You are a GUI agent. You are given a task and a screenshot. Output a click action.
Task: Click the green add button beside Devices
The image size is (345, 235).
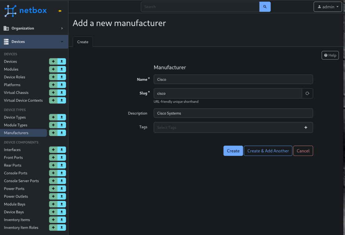[53, 62]
